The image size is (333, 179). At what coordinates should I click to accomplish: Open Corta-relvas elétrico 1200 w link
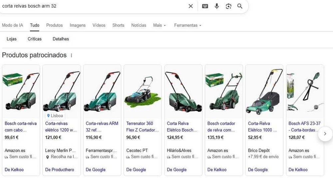(x=61, y=127)
